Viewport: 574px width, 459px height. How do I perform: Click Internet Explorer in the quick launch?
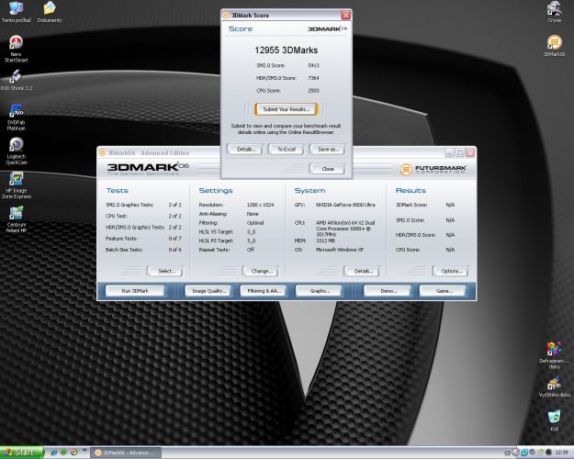click(53, 453)
